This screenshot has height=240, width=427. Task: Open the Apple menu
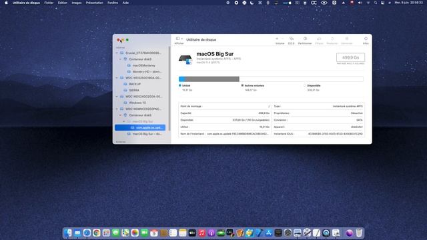(x=6, y=3)
